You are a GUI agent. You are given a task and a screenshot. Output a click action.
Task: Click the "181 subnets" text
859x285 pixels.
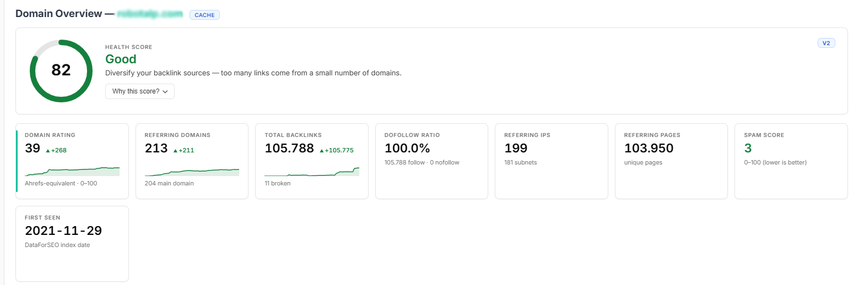point(521,162)
